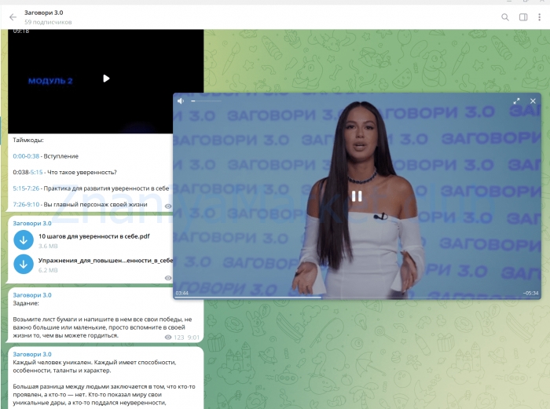Image resolution: width=550 pixels, height=409 pixels.
Task: Mute the floating video player speaker icon
Action: coord(181,101)
